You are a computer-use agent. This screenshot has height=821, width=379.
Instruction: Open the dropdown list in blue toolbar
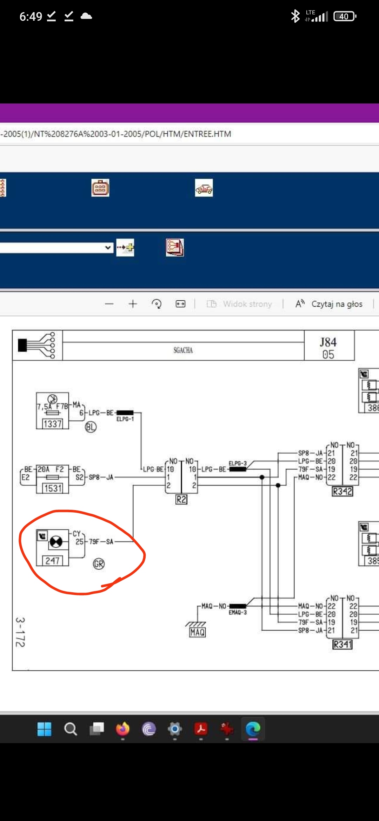[56, 248]
